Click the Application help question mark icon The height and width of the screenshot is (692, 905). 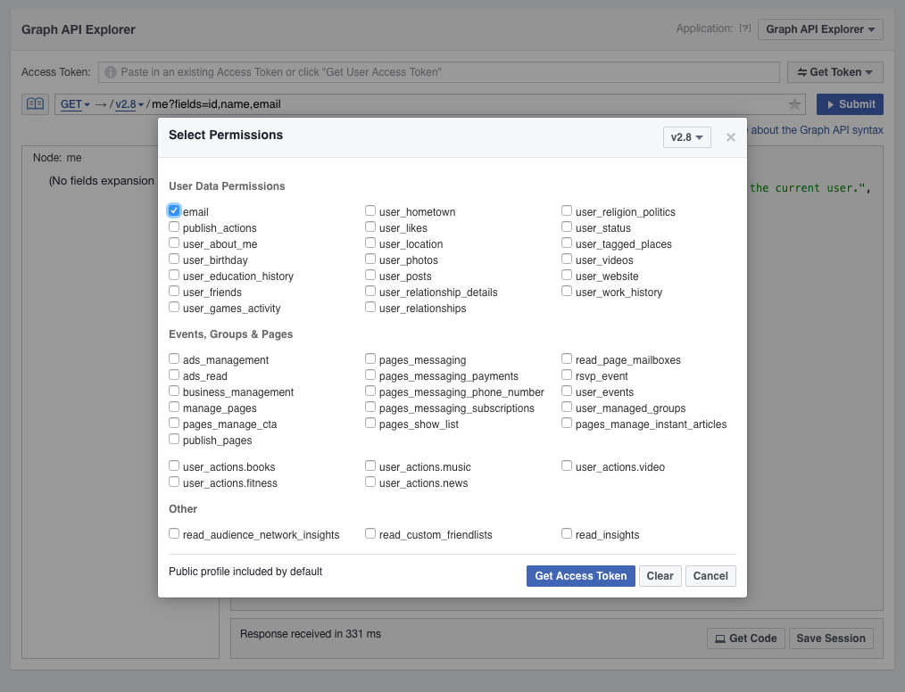pyautogui.click(x=745, y=29)
